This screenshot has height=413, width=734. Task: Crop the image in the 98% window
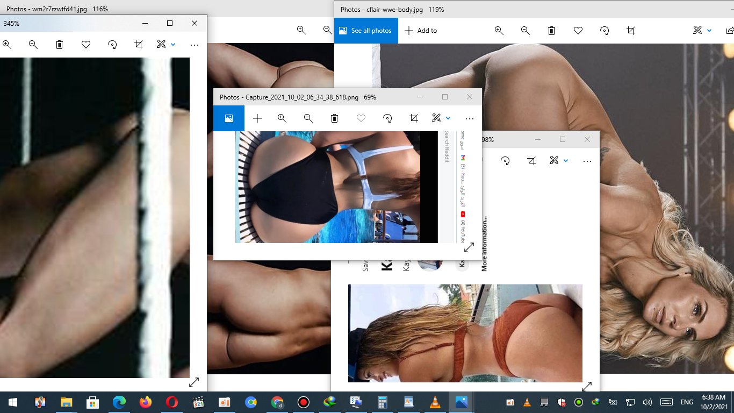pyautogui.click(x=531, y=160)
